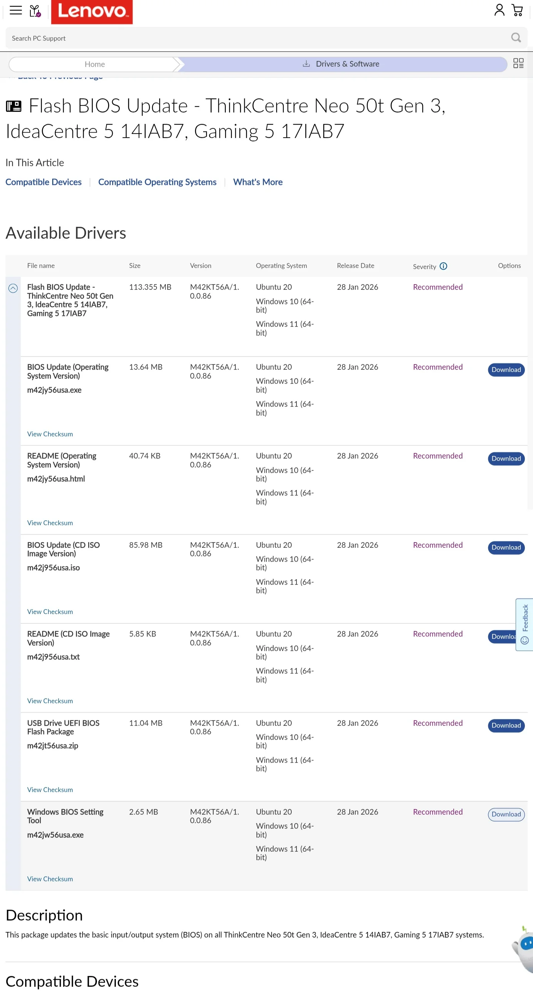This screenshot has height=992, width=533.
Task: Click the search magnifier icon
Action: pyautogui.click(x=516, y=38)
